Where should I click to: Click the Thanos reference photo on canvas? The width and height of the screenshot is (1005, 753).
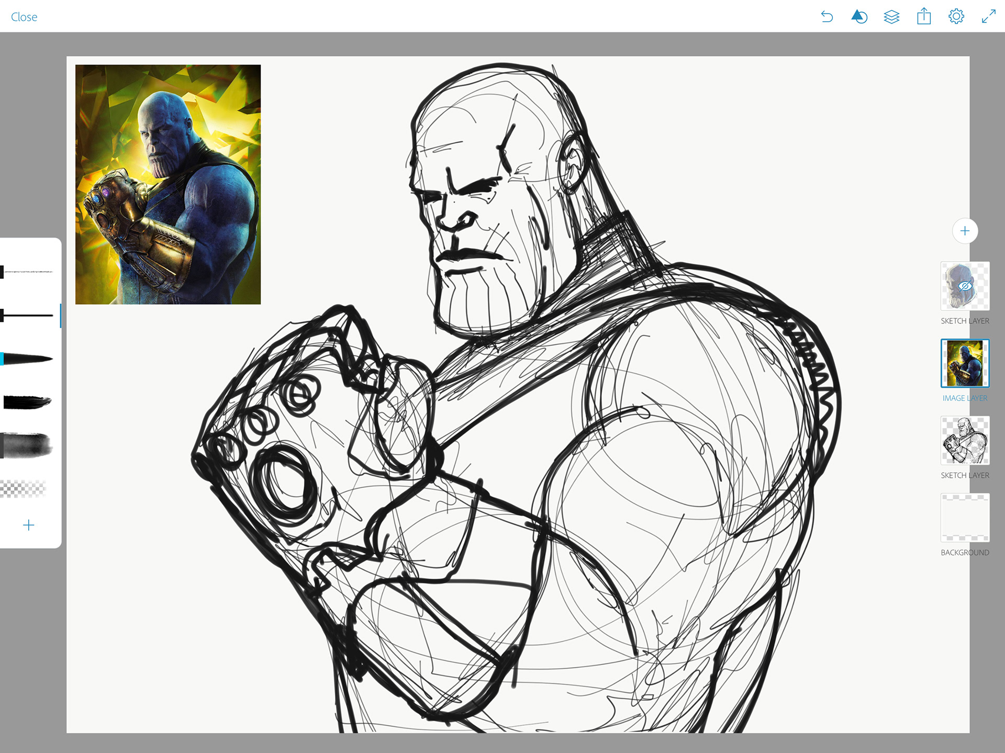click(168, 184)
